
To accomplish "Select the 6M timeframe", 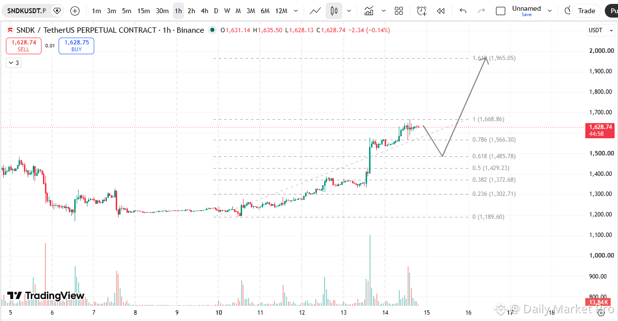I will pos(265,11).
